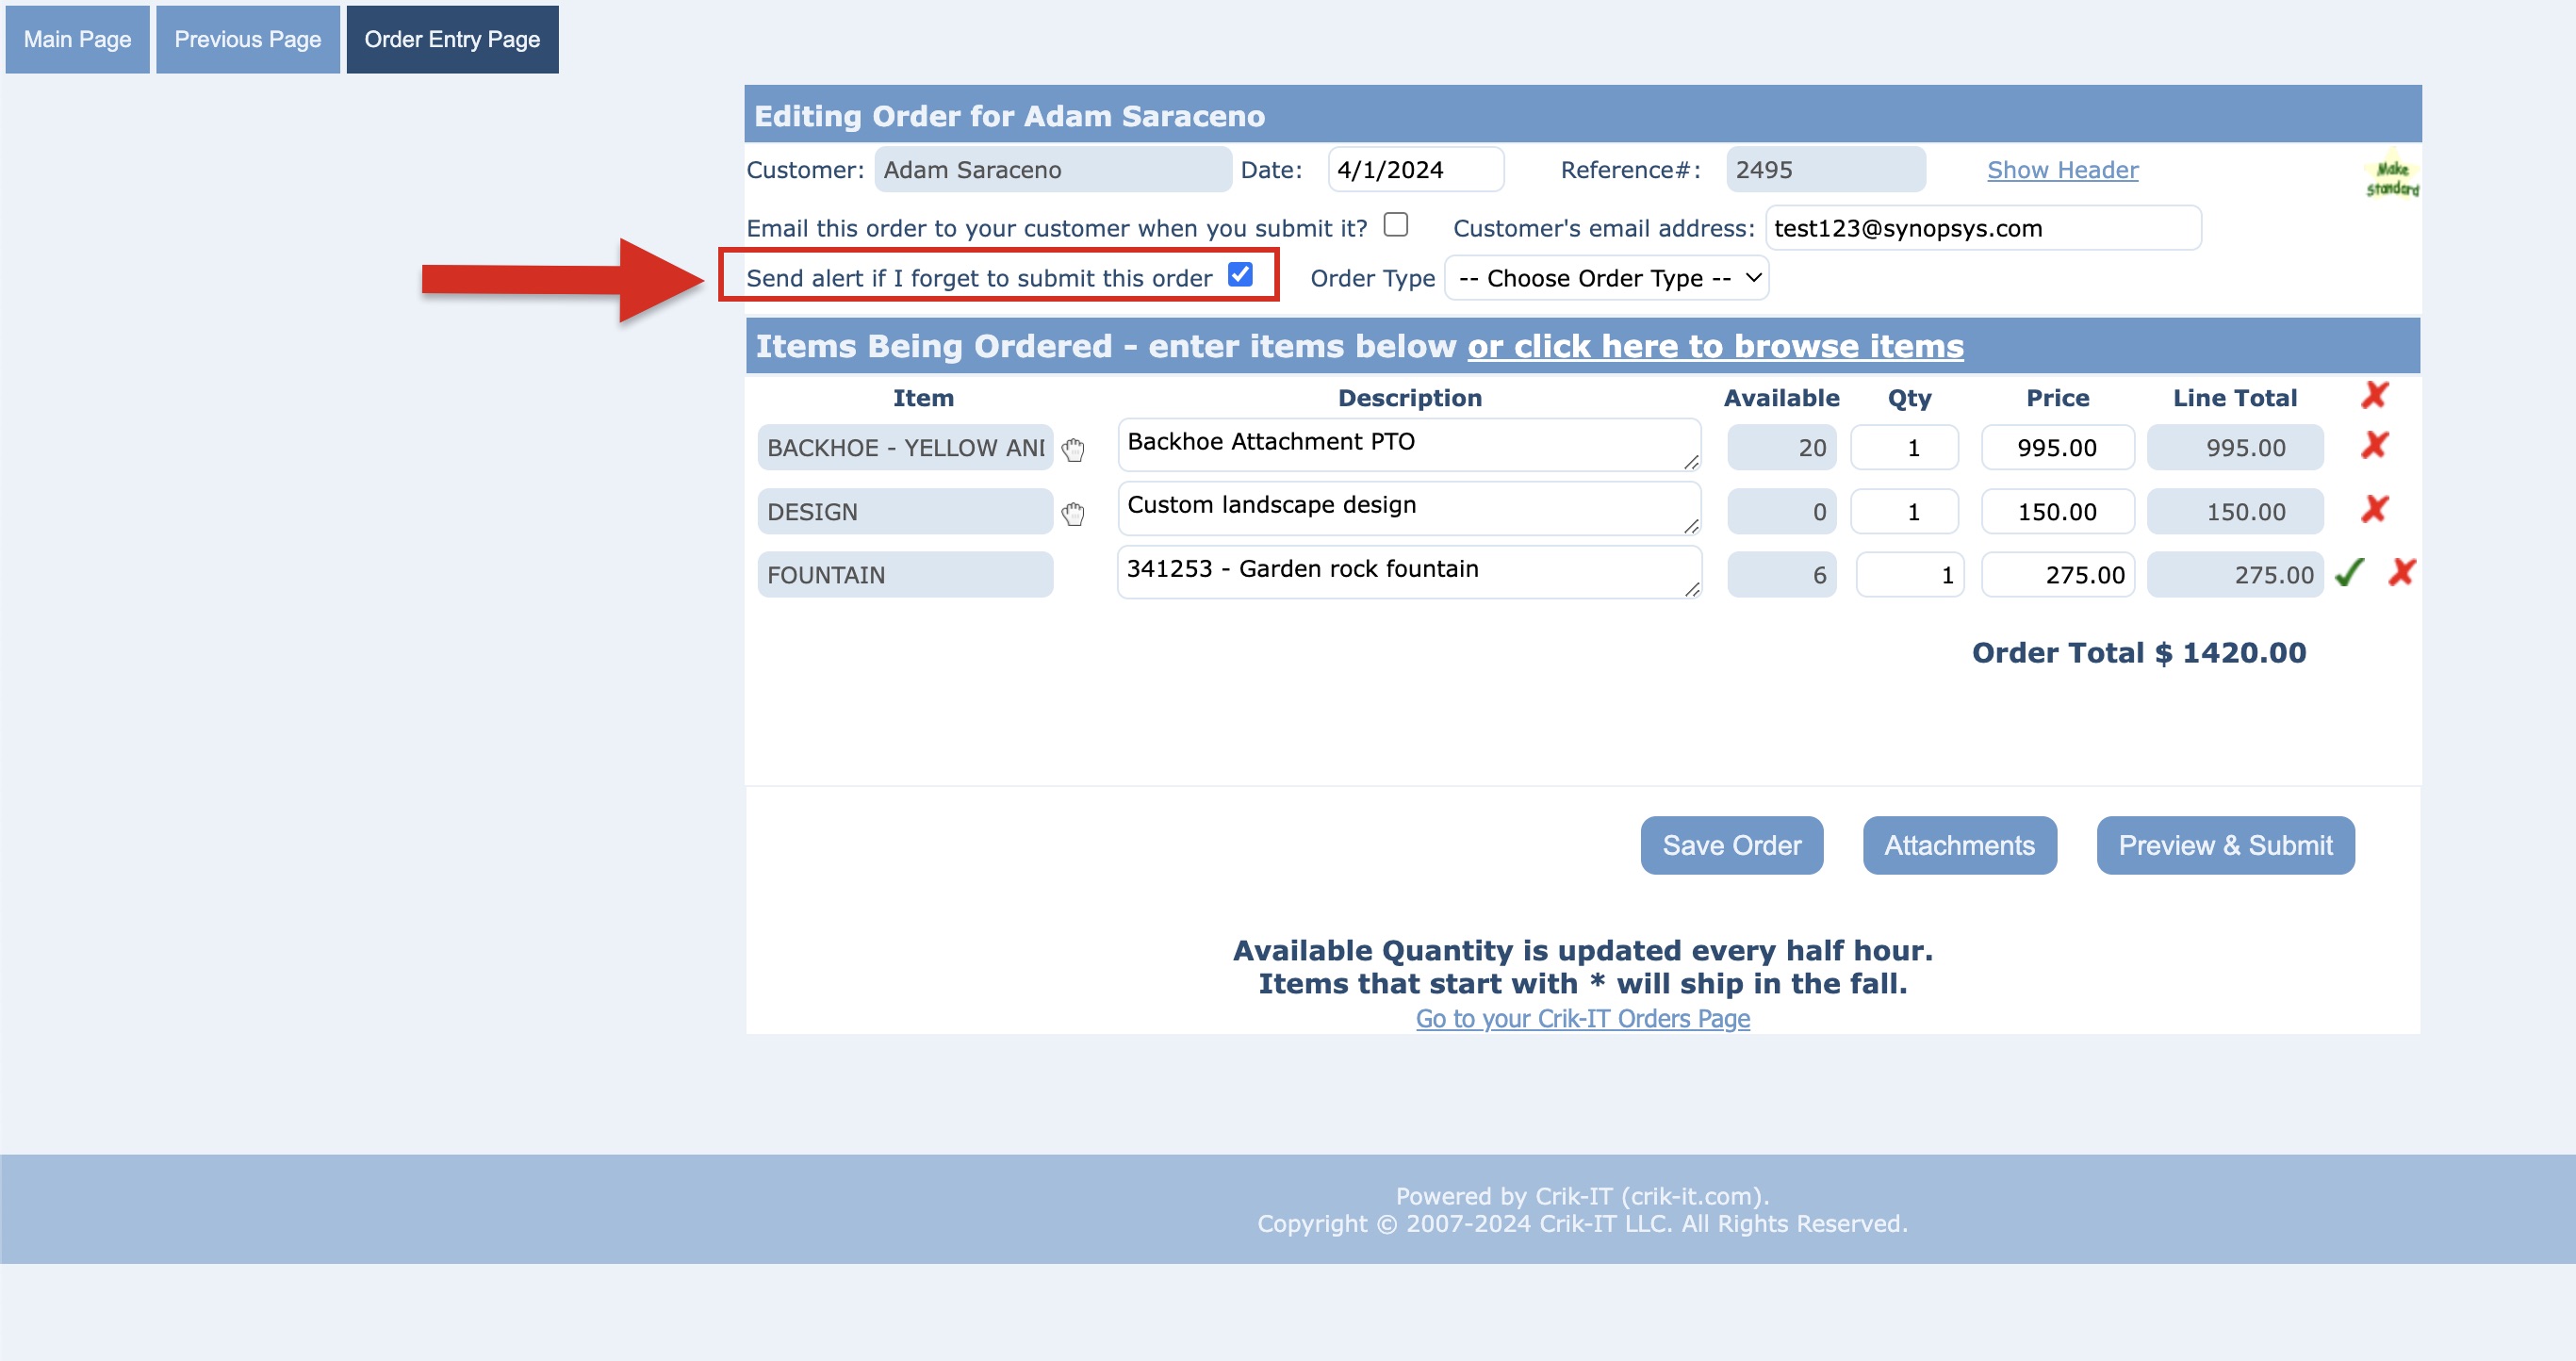Confirm FOUNTAIN line with green checkmark
The height and width of the screenshot is (1361, 2576).
coord(2348,573)
